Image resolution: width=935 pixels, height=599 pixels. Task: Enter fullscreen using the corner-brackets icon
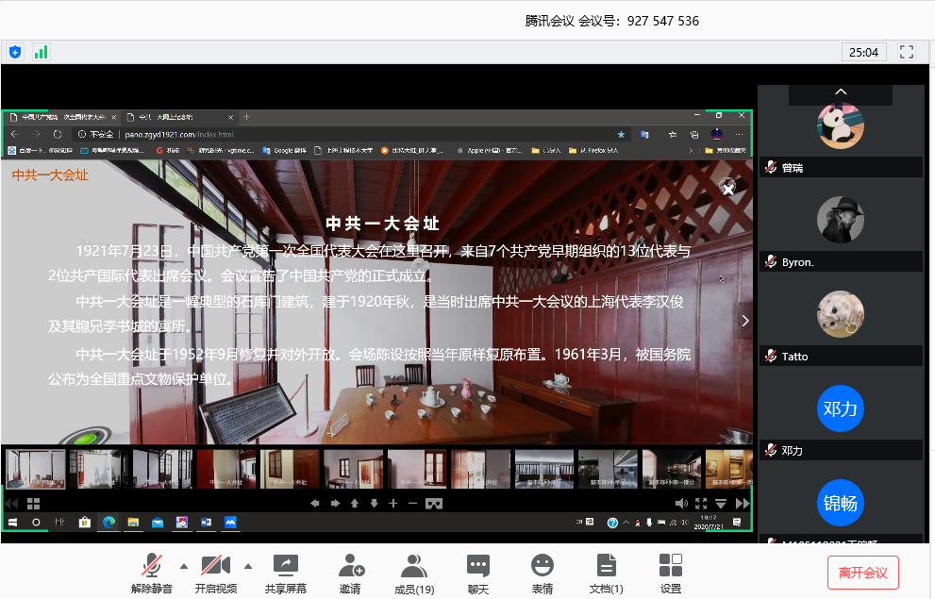(x=907, y=52)
